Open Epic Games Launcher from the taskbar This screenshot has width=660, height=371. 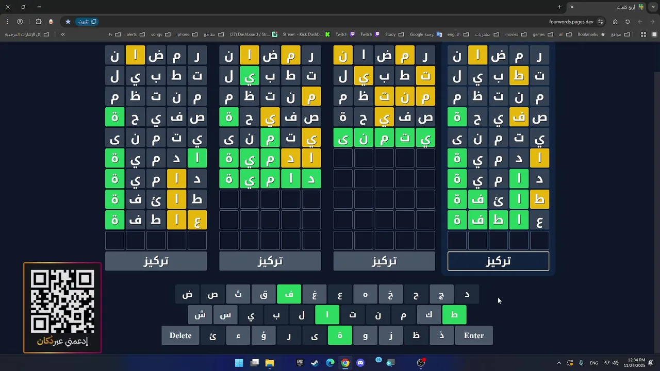point(300,363)
